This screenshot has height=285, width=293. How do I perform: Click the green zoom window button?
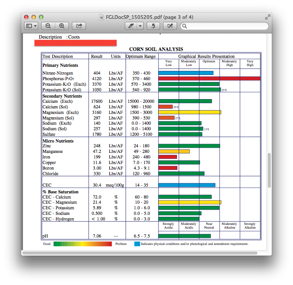pos(41,17)
